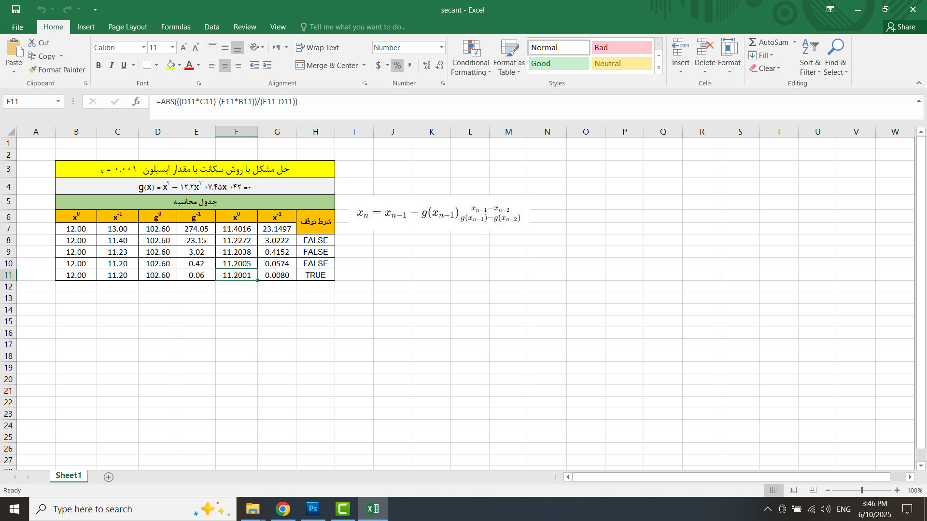927x521 pixels.
Task: Click the Copy button
Action: tap(42, 56)
